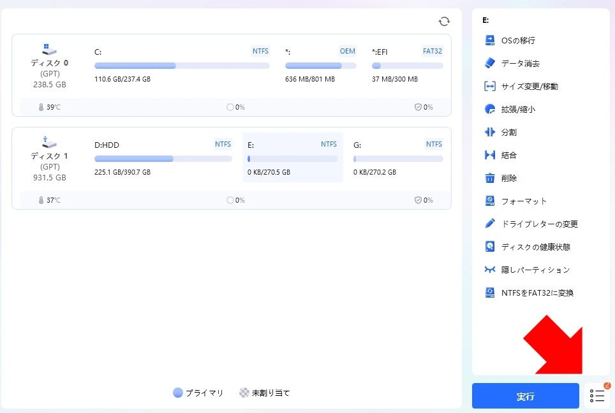The image size is (615, 413).
Task: Click the C: partition NTFS tag
Action: [x=260, y=51]
